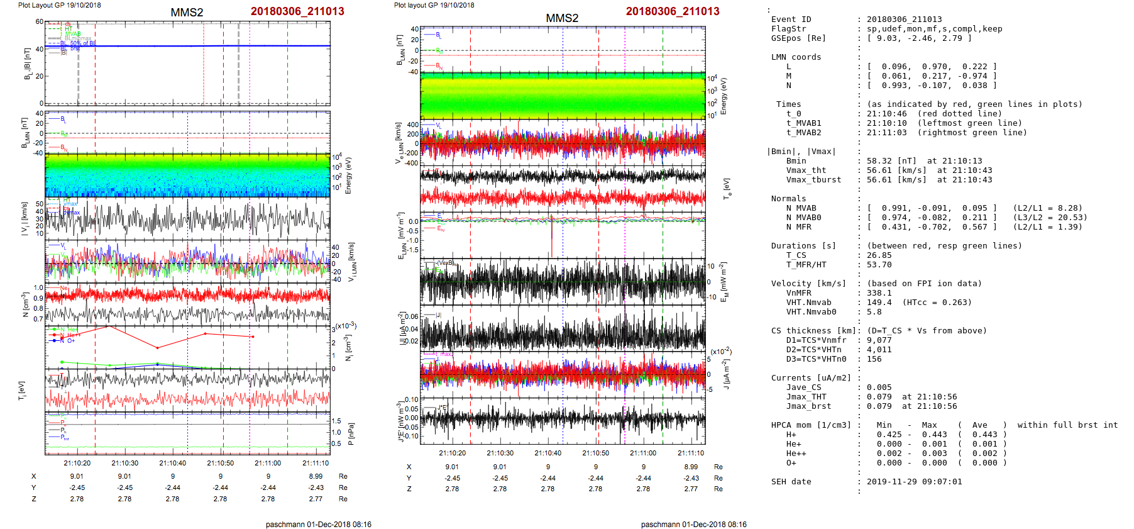Click the t_0 time 21:10:46

[886, 114]
